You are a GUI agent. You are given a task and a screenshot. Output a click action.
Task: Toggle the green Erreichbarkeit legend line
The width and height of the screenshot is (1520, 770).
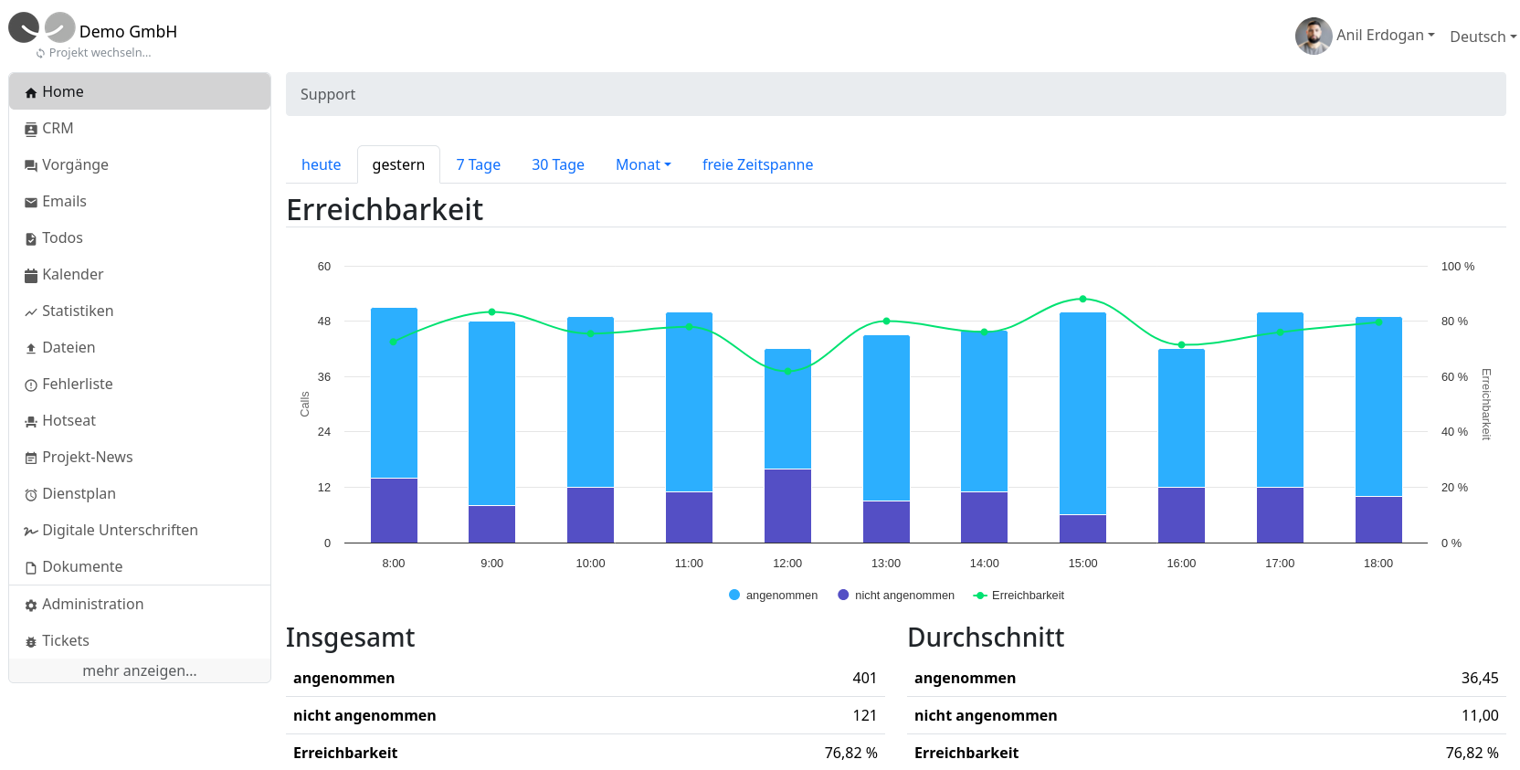[x=1019, y=596]
